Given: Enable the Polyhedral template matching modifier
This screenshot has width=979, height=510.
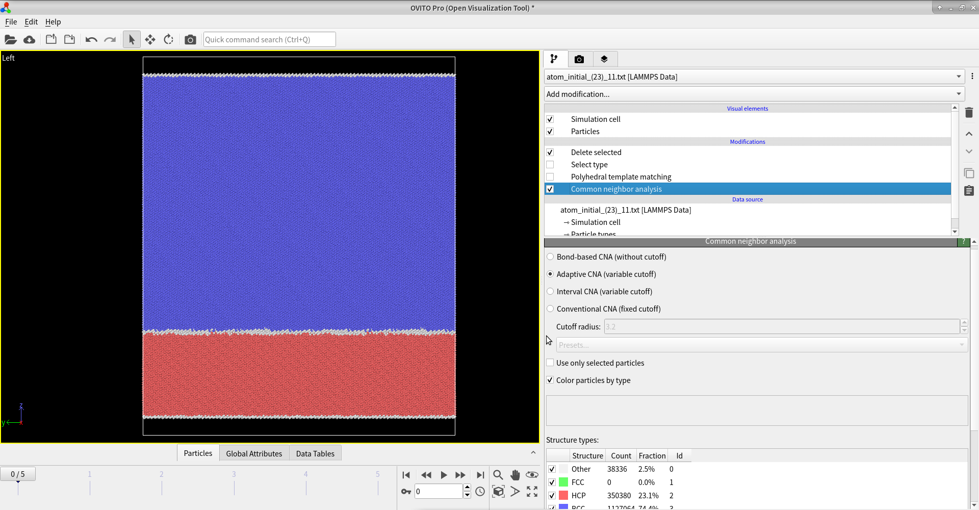Looking at the screenshot, I should coord(550,177).
